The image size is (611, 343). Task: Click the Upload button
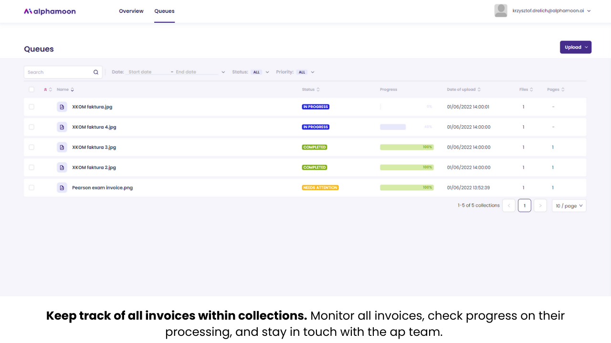(x=576, y=47)
